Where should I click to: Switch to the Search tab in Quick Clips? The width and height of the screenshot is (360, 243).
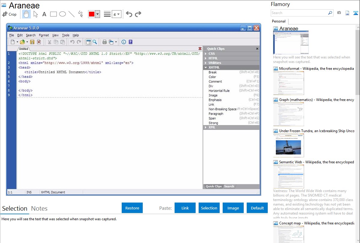tap(229, 186)
